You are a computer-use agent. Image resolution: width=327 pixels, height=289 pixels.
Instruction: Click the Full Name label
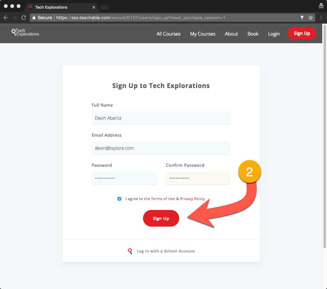[x=102, y=105]
